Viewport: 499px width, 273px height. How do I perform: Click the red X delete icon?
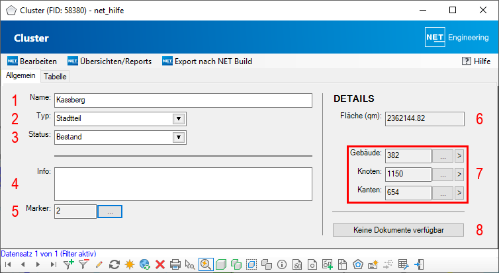point(160,264)
